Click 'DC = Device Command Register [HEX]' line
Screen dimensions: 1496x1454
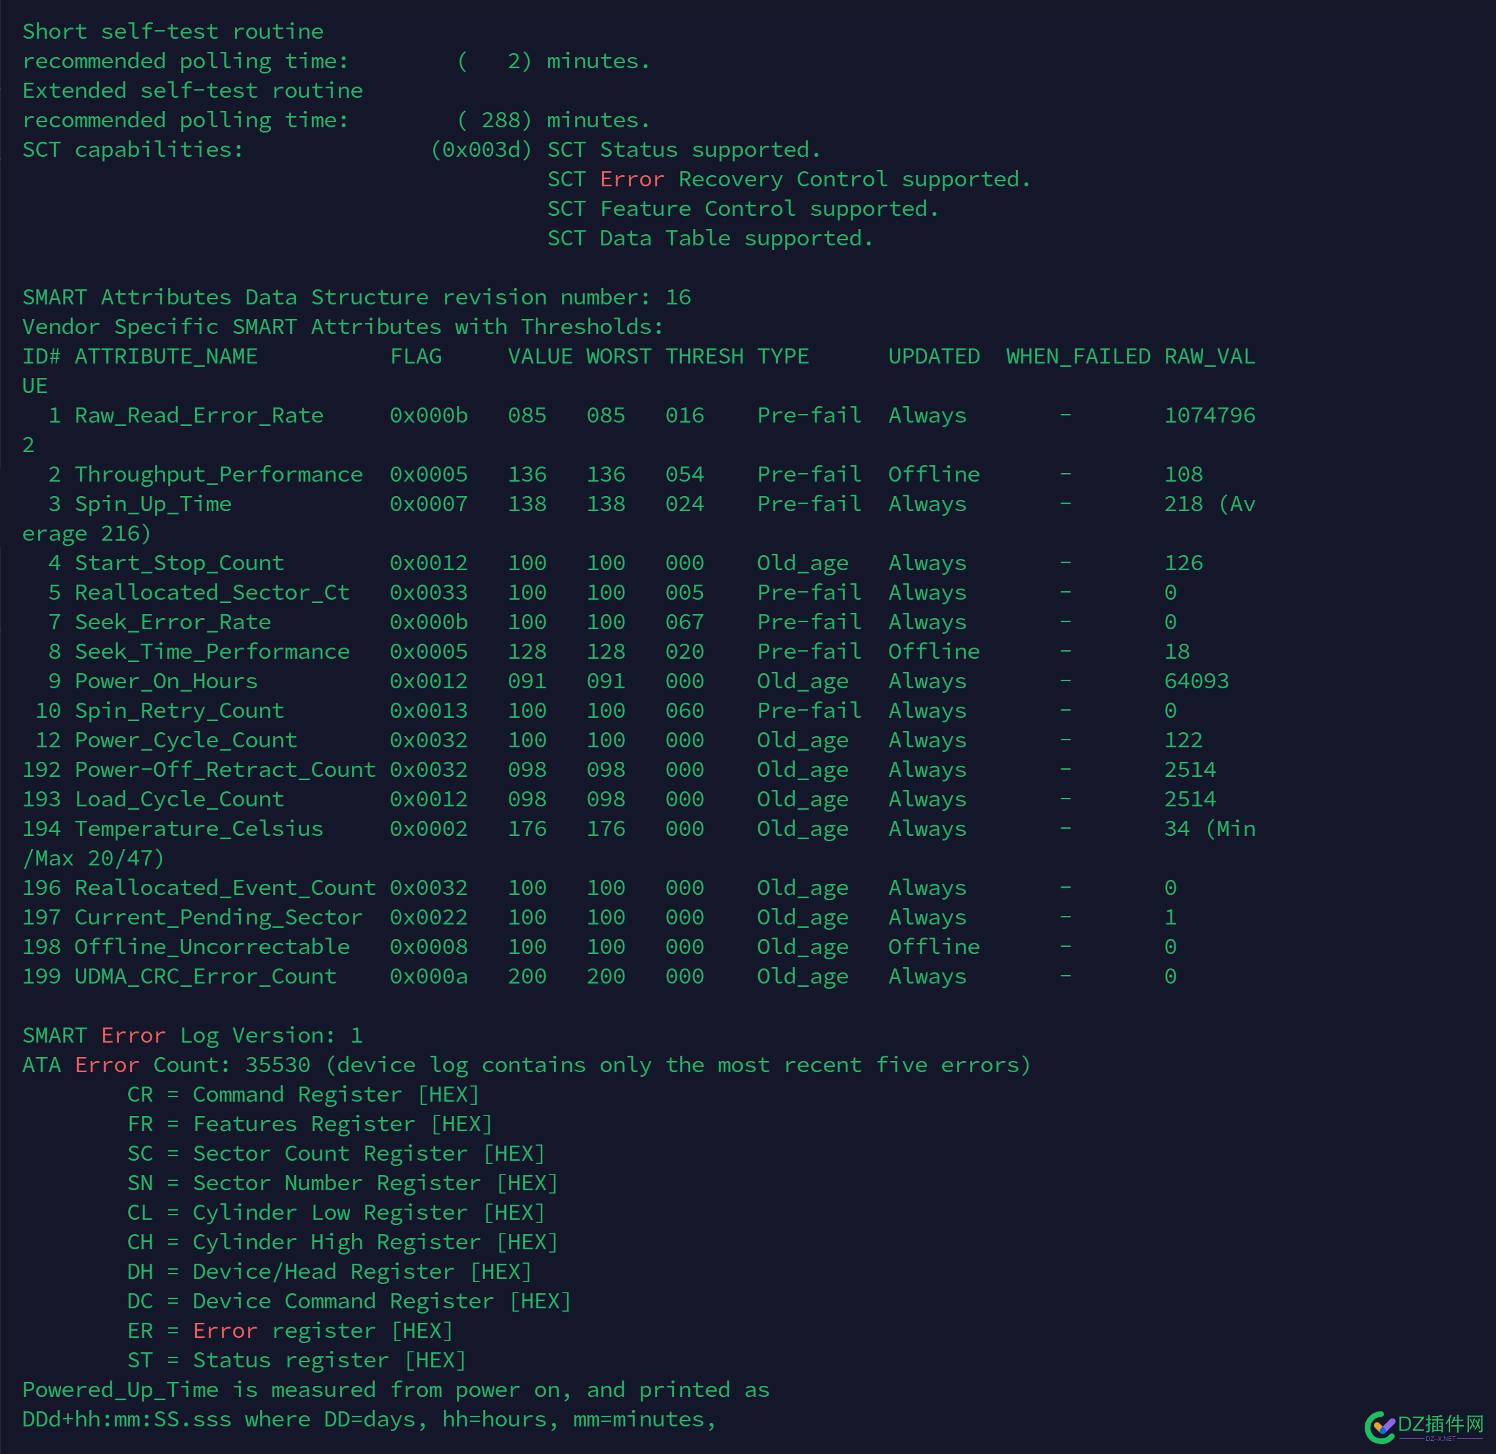coord(349,1301)
